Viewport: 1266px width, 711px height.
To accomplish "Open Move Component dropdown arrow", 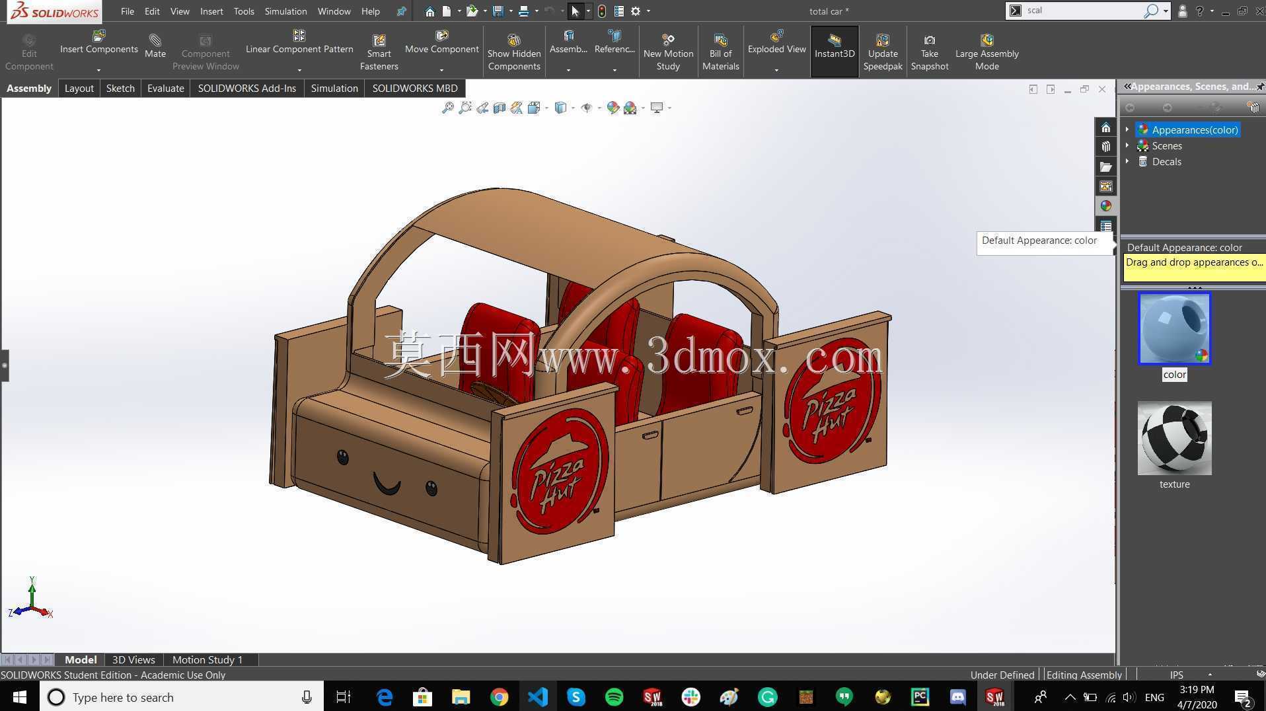I will click(441, 70).
